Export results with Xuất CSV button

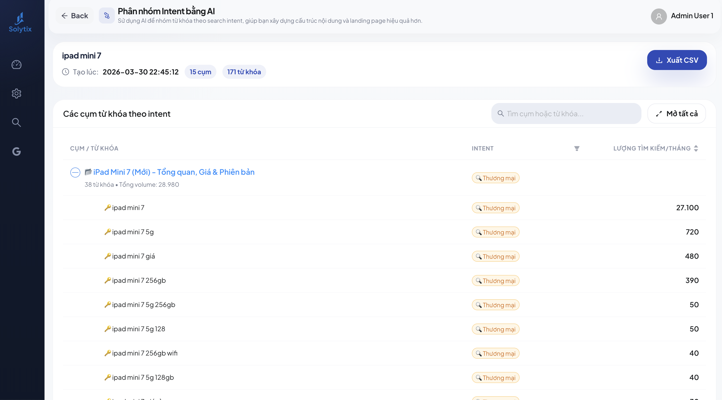(x=677, y=60)
